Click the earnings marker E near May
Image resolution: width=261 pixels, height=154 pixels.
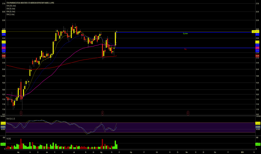tap(21, 113)
